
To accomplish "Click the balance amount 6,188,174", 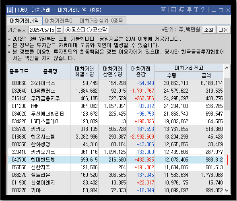I will tap(212, 83).
